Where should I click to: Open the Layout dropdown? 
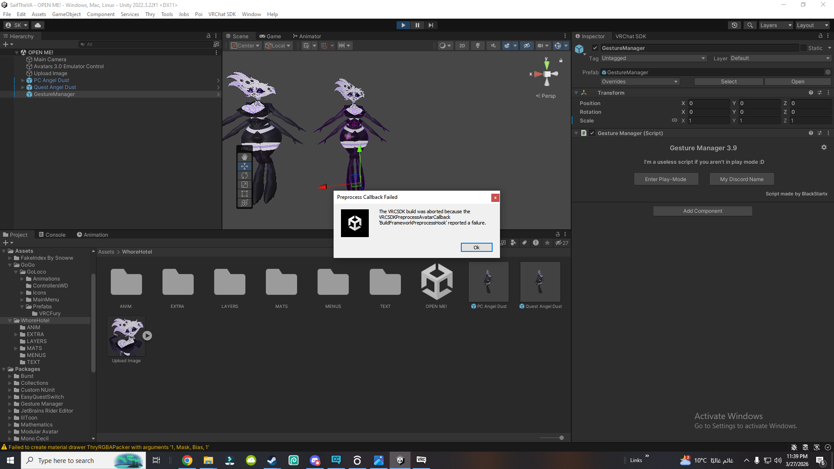tap(812, 25)
